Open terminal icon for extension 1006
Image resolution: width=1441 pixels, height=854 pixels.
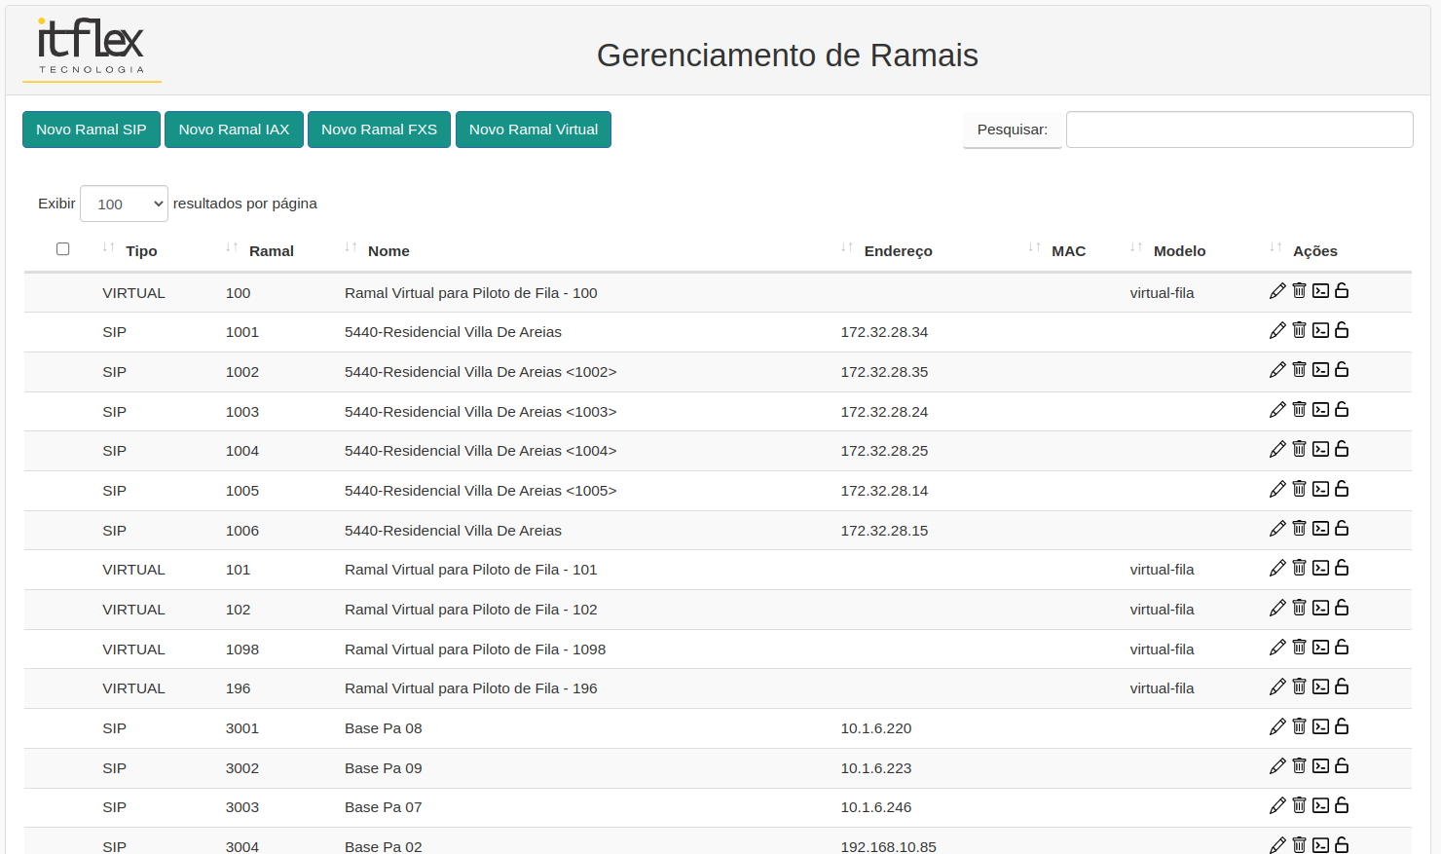(x=1320, y=528)
